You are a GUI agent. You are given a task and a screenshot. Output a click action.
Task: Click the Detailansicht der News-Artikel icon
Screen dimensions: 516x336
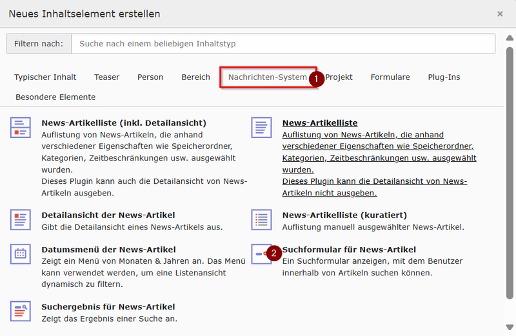21,220
